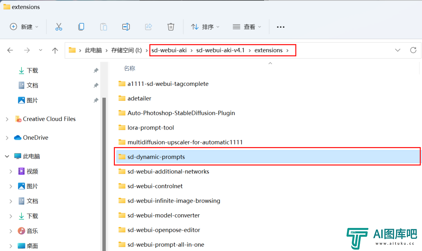Click sd-webui-aki-v4.1 breadcrumb
Screen dimensions: 422x251
tap(220, 50)
